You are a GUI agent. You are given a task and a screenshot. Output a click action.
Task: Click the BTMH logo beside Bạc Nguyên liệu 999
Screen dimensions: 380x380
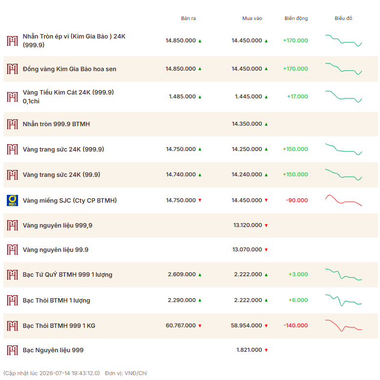(12, 350)
